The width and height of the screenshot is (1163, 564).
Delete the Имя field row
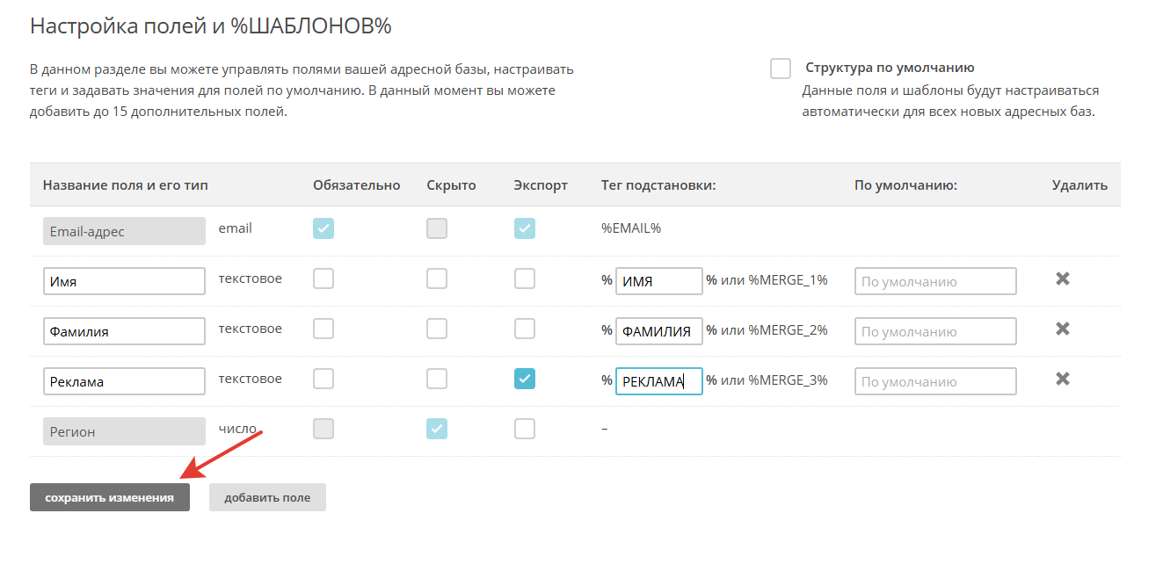(1062, 279)
